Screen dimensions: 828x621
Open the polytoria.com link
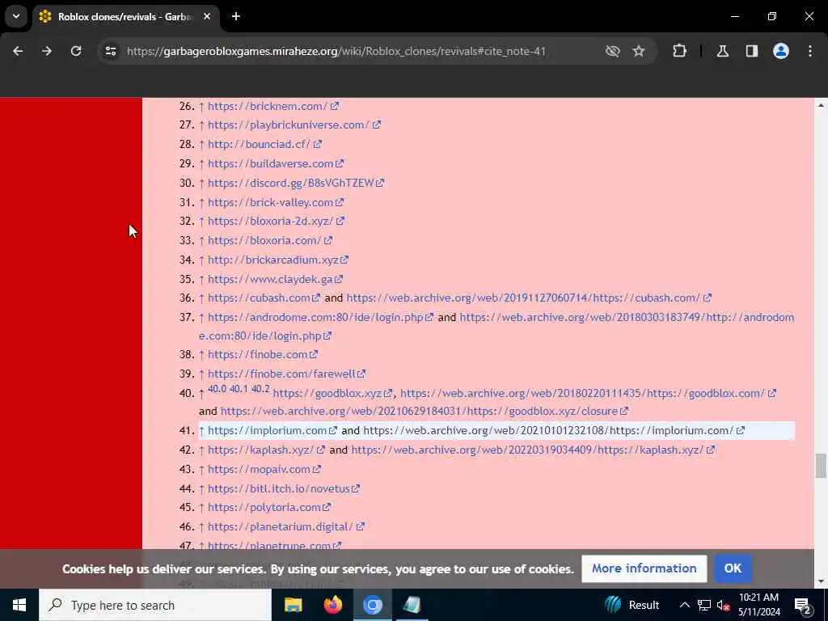[x=264, y=508]
